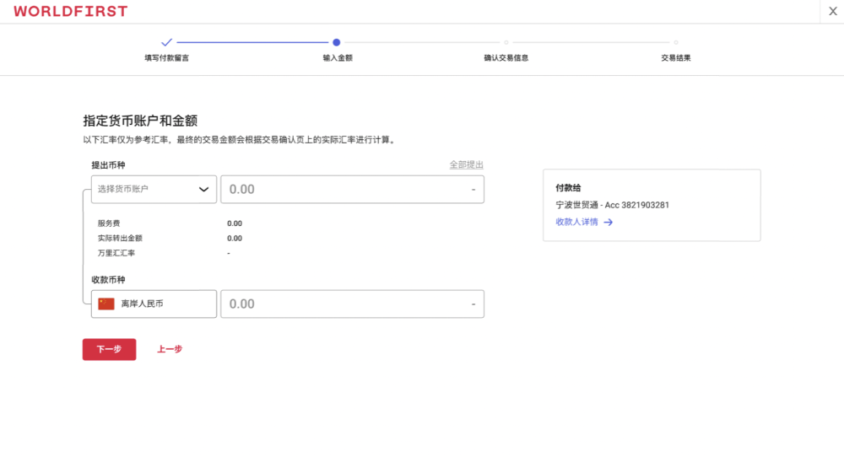Close the payment dialog with the X icon
The image size is (844, 457).
click(833, 11)
